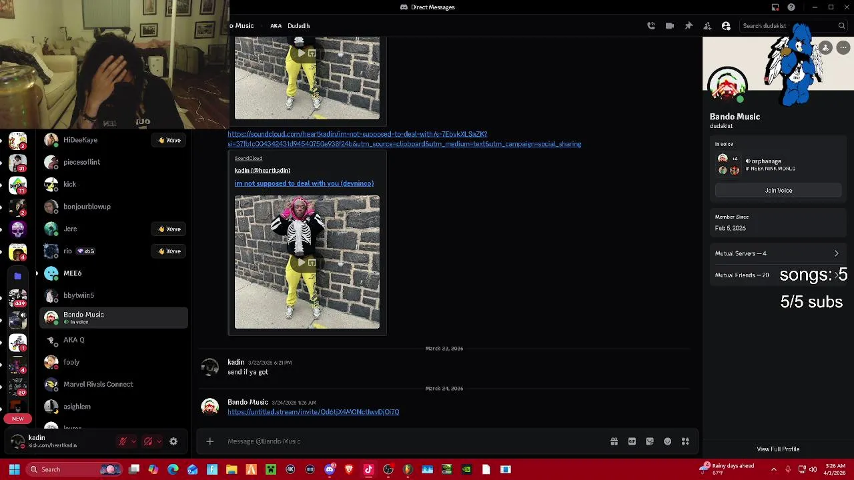Select the Bando Music conversation
Screen dimensions: 854x480
click(114, 318)
